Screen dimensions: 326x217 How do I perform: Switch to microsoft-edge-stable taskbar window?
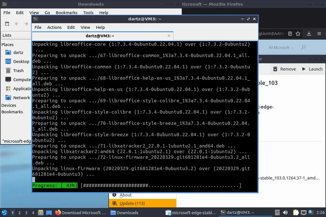point(191,213)
